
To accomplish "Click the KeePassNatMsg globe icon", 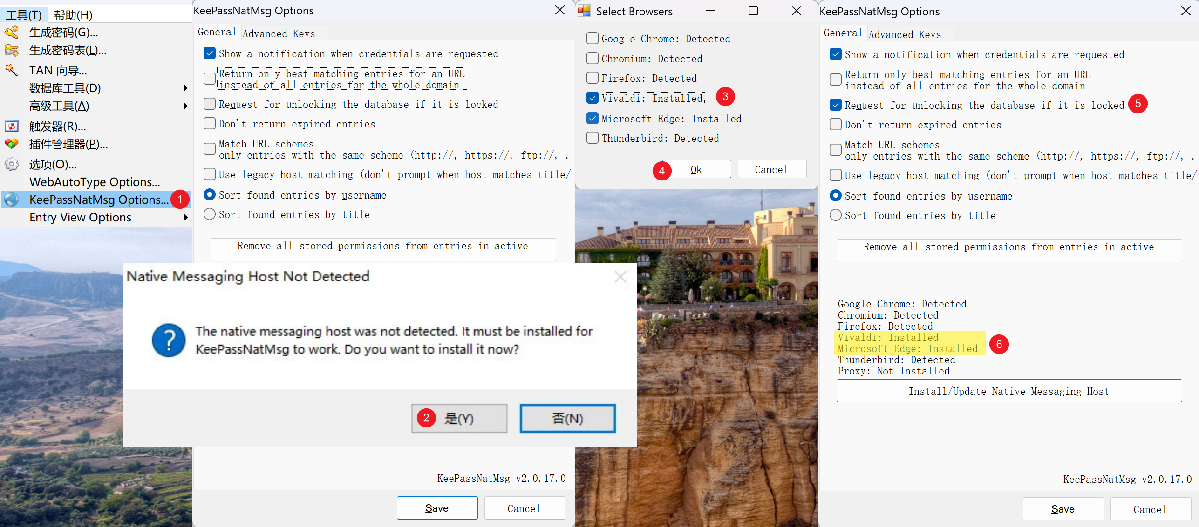I will 12,200.
